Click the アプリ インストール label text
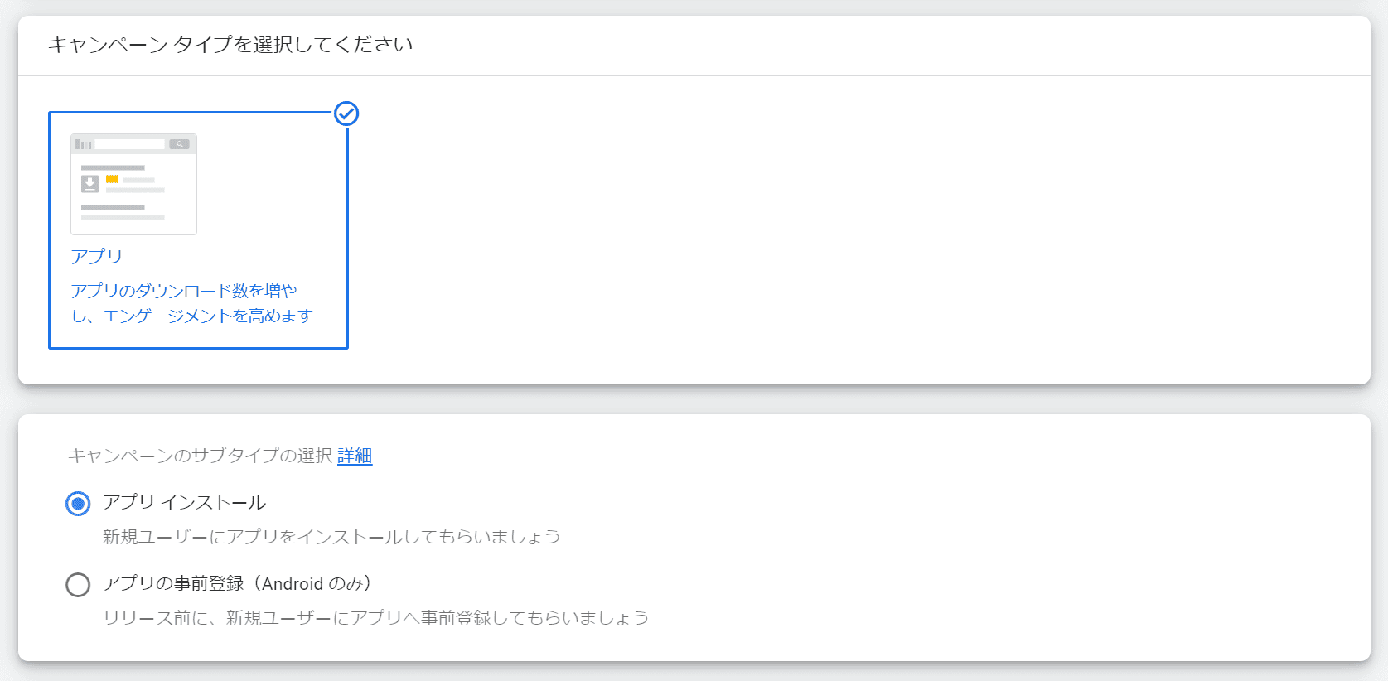1388x681 pixels. (184, 503)
